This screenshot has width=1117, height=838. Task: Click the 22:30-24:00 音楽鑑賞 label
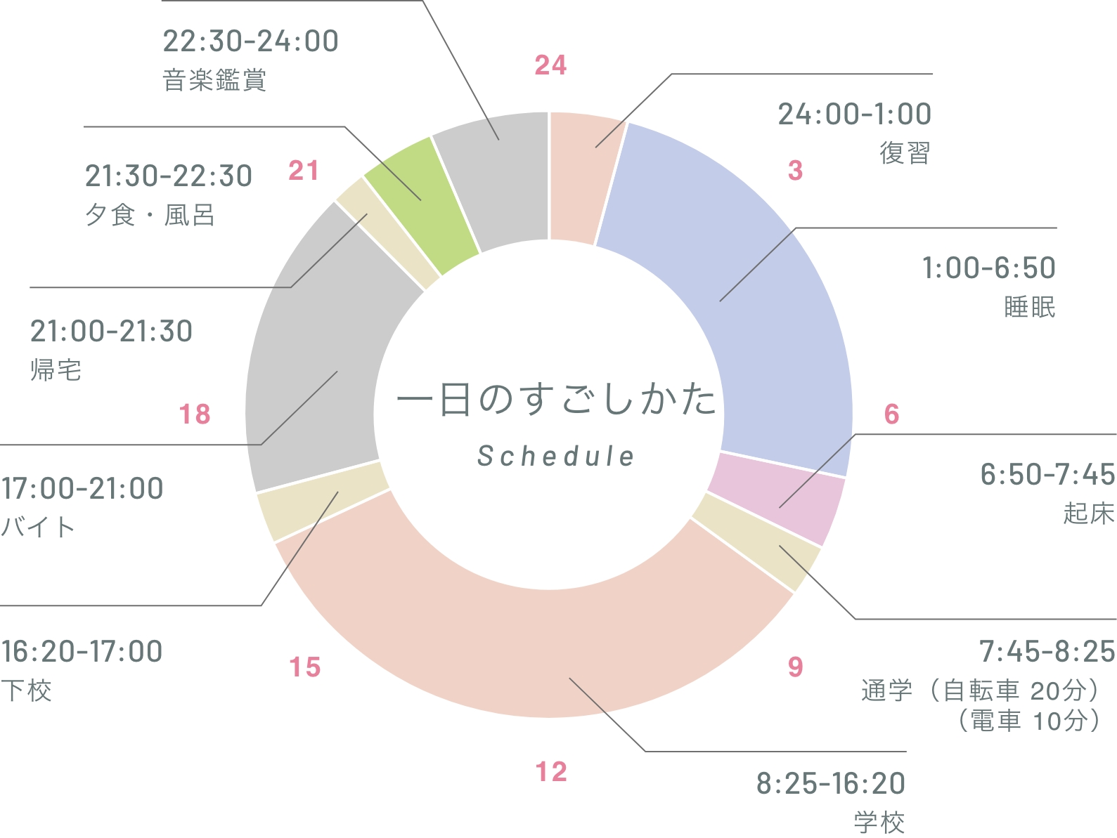(x=250, y=60)
